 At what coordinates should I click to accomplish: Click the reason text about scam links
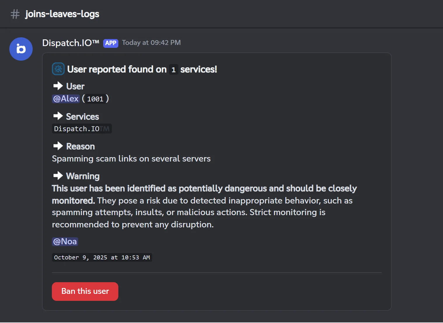[131, 159]
